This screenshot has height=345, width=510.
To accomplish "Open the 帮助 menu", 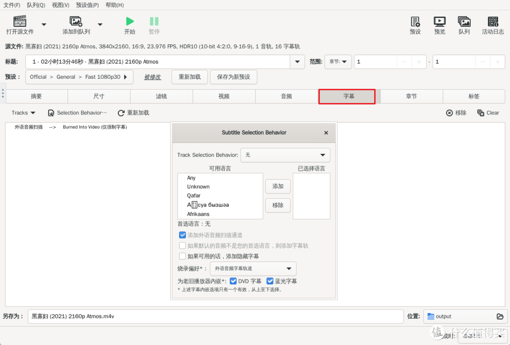I will (115, 5).
